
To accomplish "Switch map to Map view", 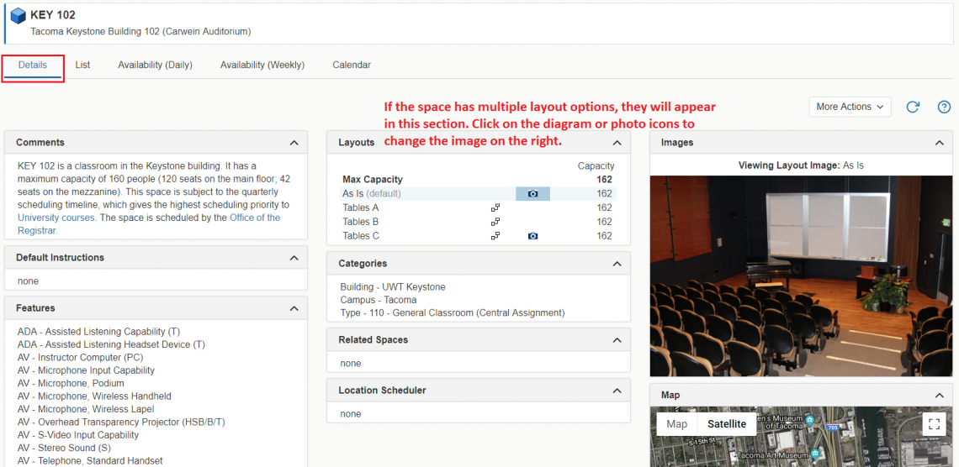I will (x=676, y=424).
